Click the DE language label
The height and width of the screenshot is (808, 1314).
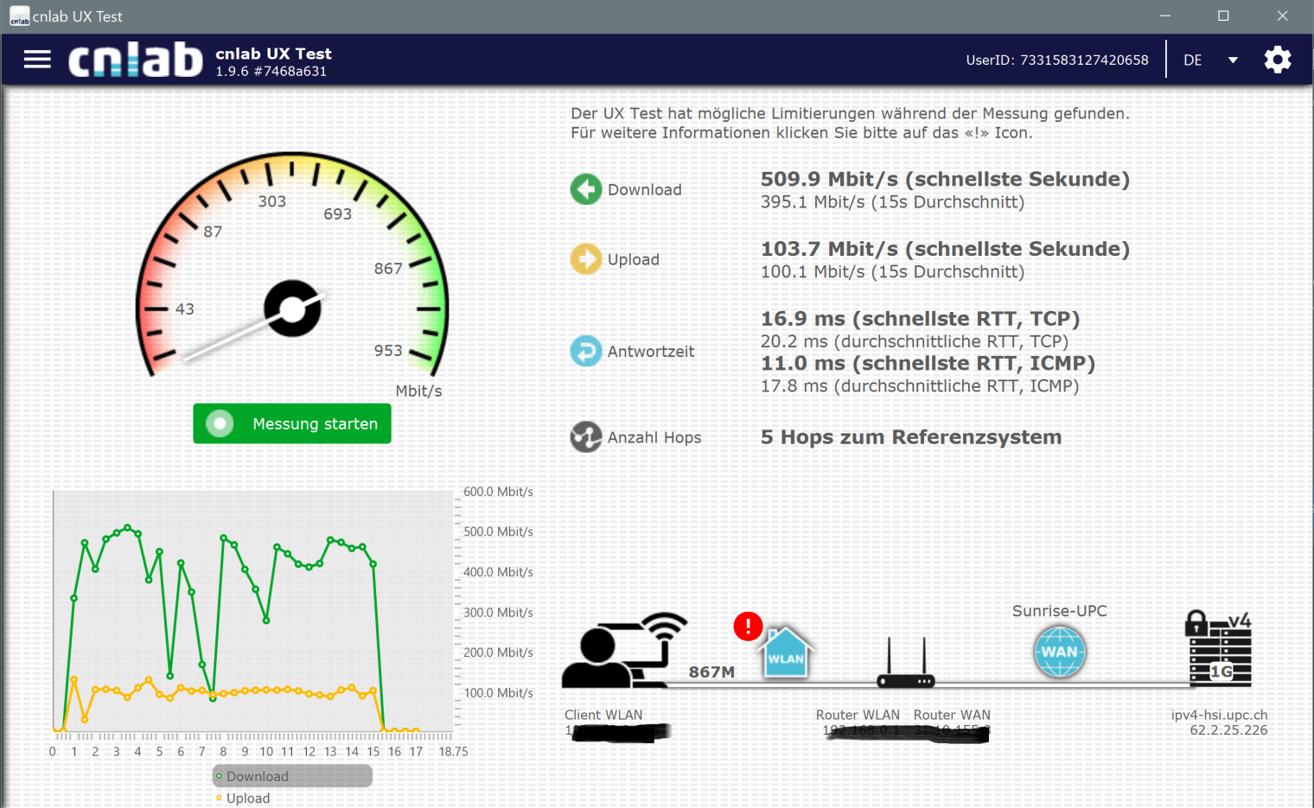1193,60
